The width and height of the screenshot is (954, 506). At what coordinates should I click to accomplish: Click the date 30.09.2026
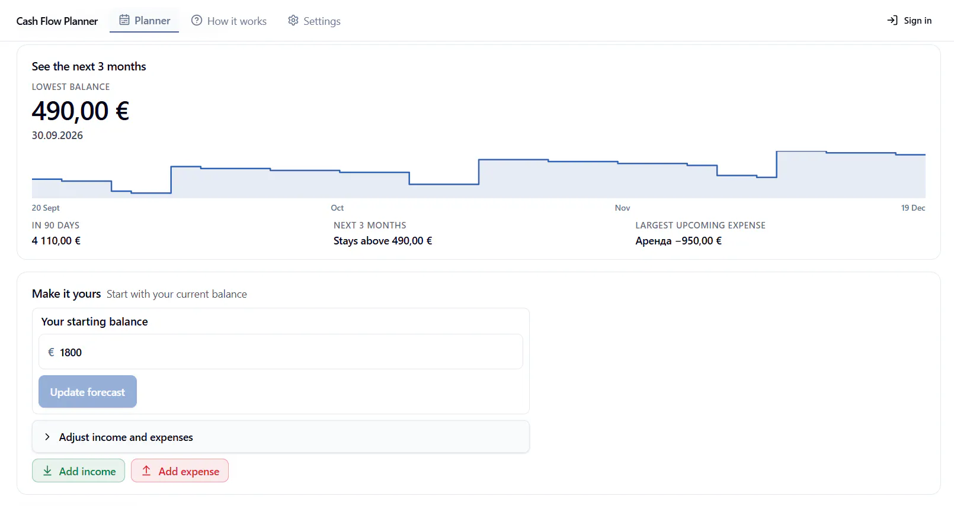pos(57,136)
